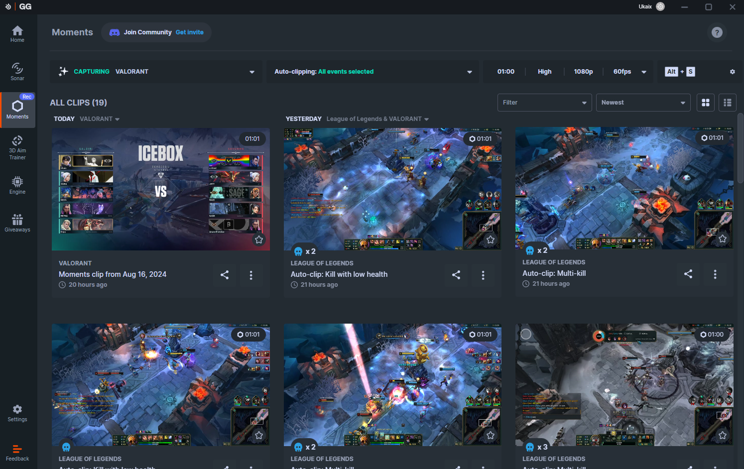Screen dimensions: 744x469
Task: Open the help question mark icon
Action: click(x=717, y=32)
